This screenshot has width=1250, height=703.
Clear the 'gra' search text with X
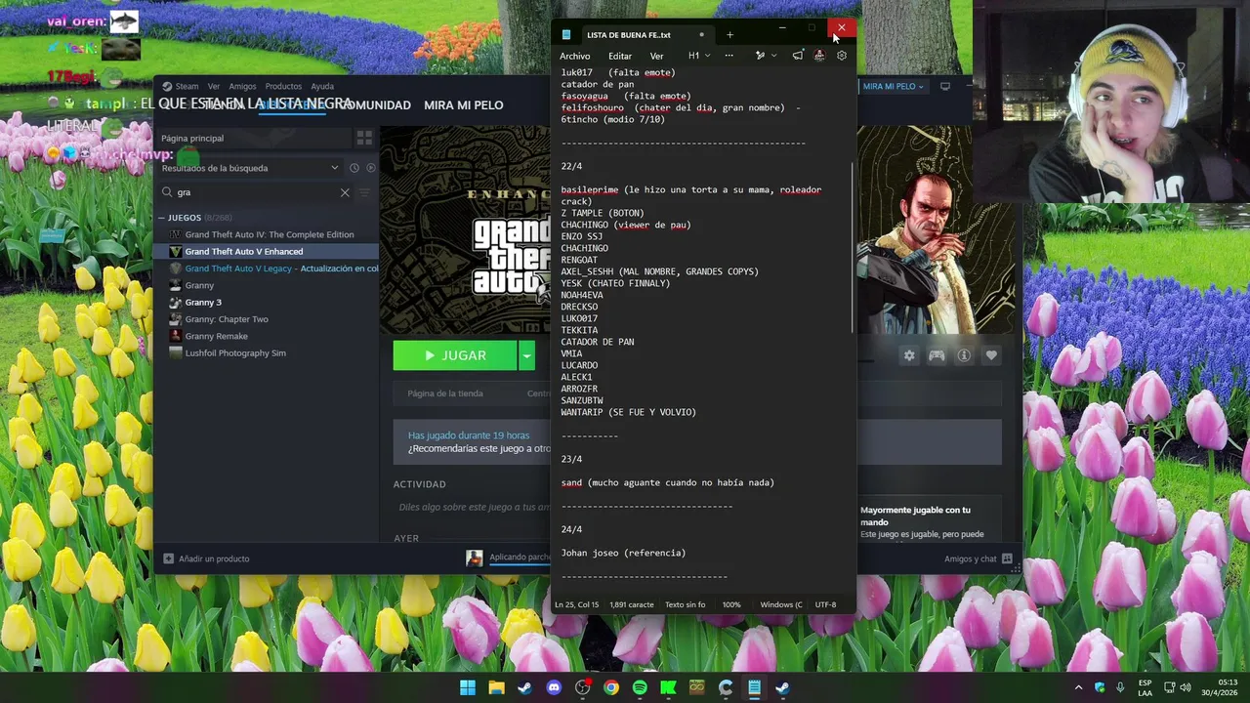(345, 192)
